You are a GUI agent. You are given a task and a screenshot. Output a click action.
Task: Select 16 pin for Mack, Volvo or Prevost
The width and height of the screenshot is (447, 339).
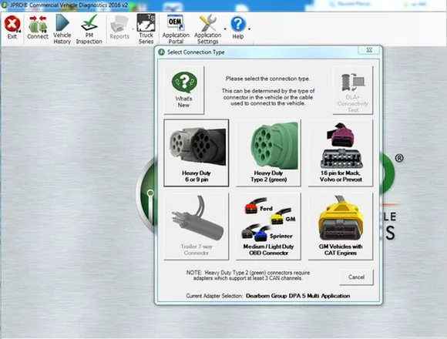coord(341,153)
